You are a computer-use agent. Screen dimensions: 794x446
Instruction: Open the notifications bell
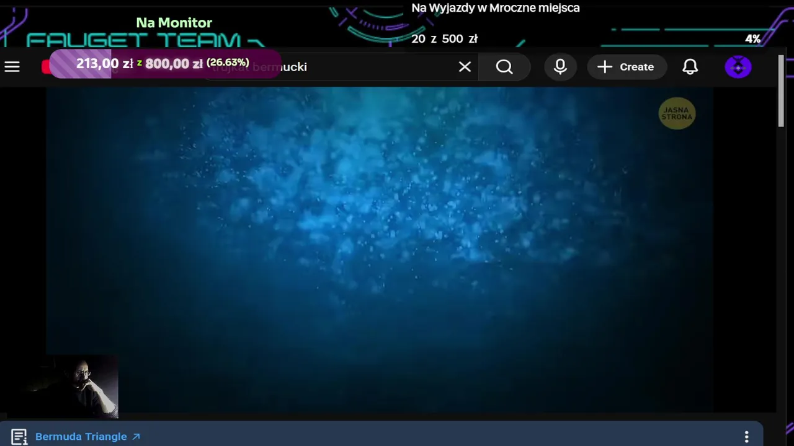(x=690, y=67)
